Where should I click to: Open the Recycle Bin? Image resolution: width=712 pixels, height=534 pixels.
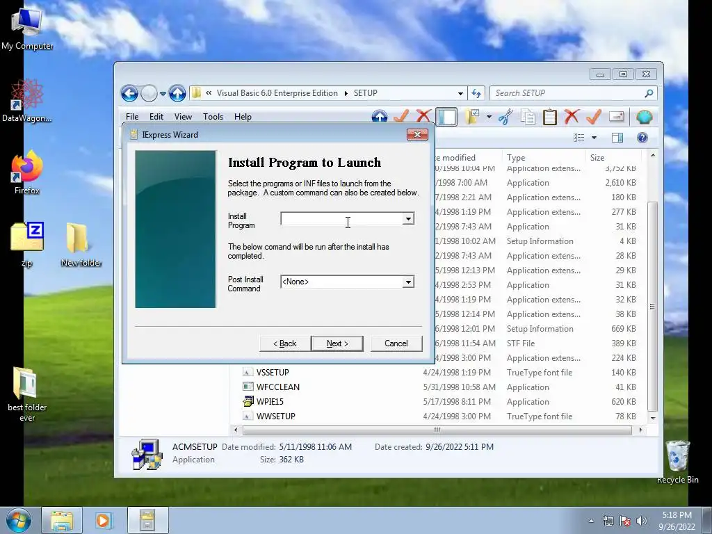[677, 462]
